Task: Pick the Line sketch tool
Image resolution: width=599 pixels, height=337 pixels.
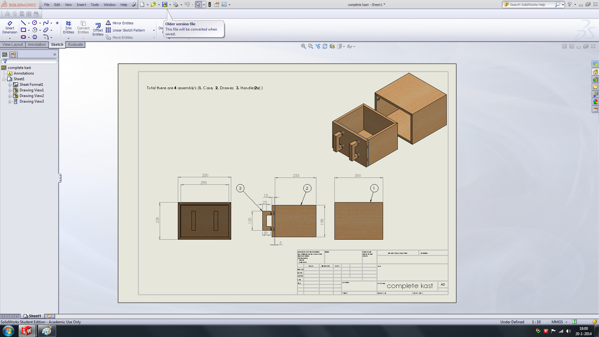Action: tap(23, 23)
